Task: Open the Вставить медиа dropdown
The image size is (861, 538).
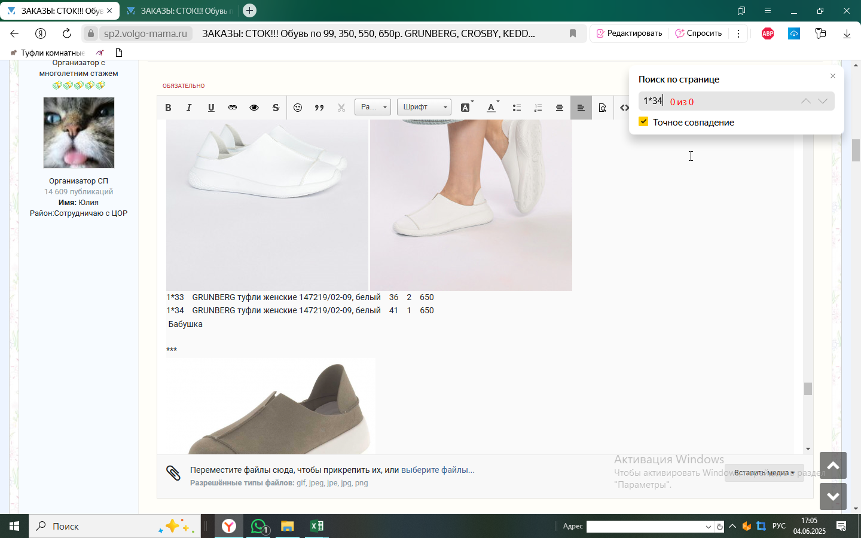Action: pyautogui.click(x=764, y=473)
